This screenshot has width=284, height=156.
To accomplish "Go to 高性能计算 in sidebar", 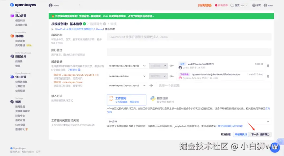I will [x=21, y=25].
